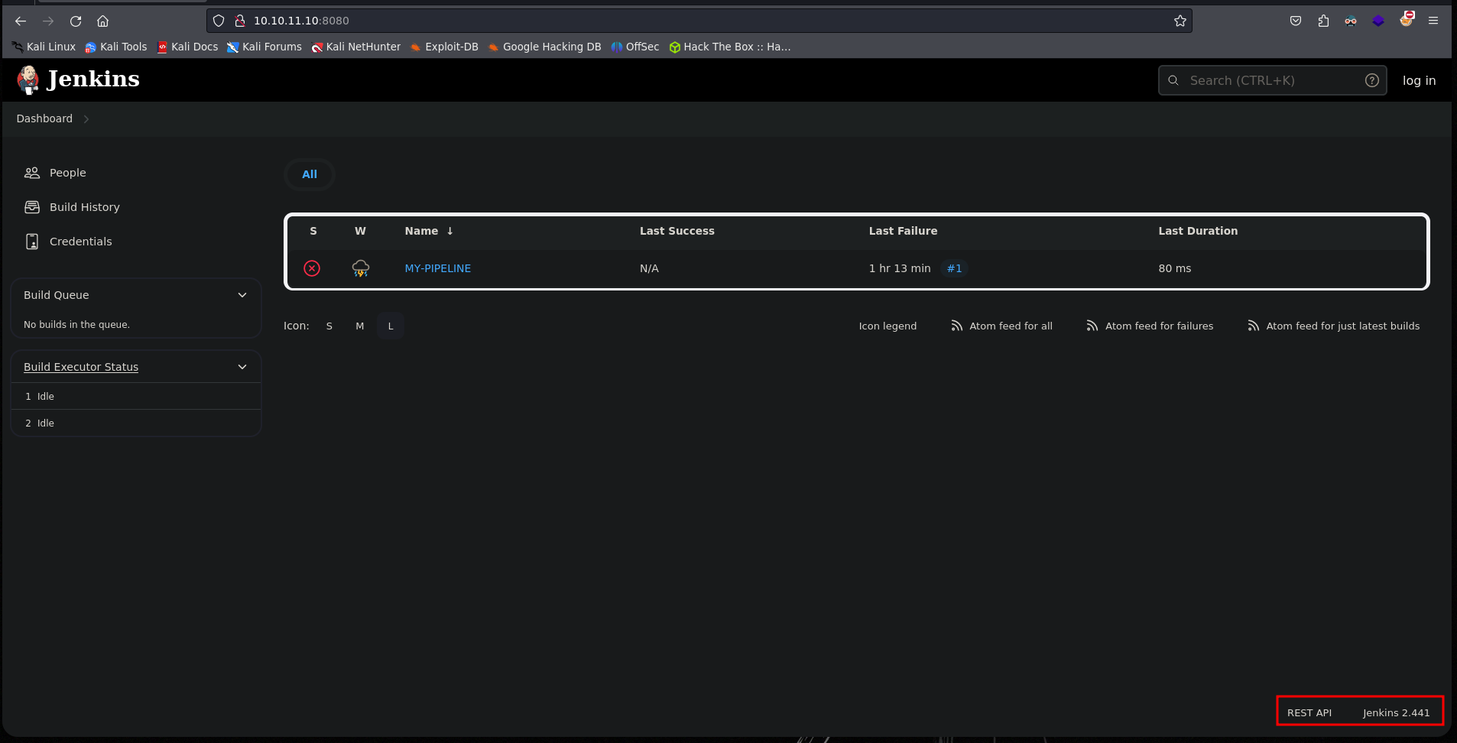Collapse the Build Queue panel
1457x743 pixels.
[242, 295]
